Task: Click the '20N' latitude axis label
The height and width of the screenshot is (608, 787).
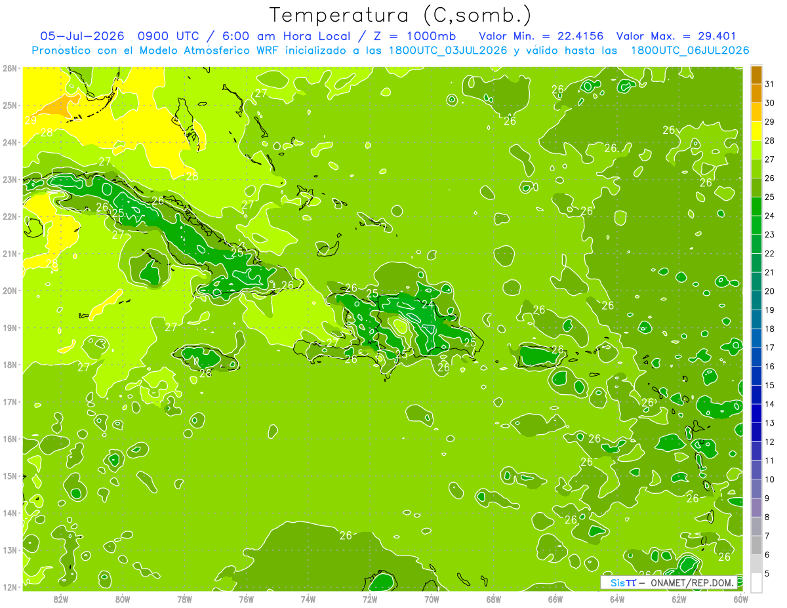Action: (9, 291)
